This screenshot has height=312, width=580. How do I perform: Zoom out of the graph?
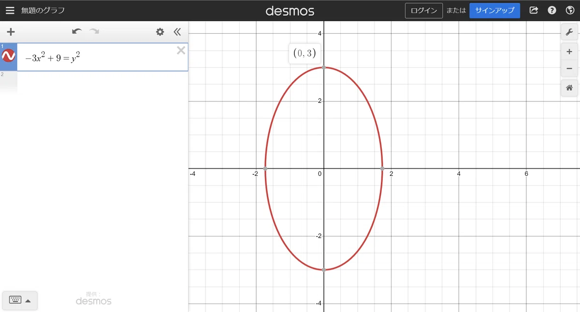[x=569, y=69]
